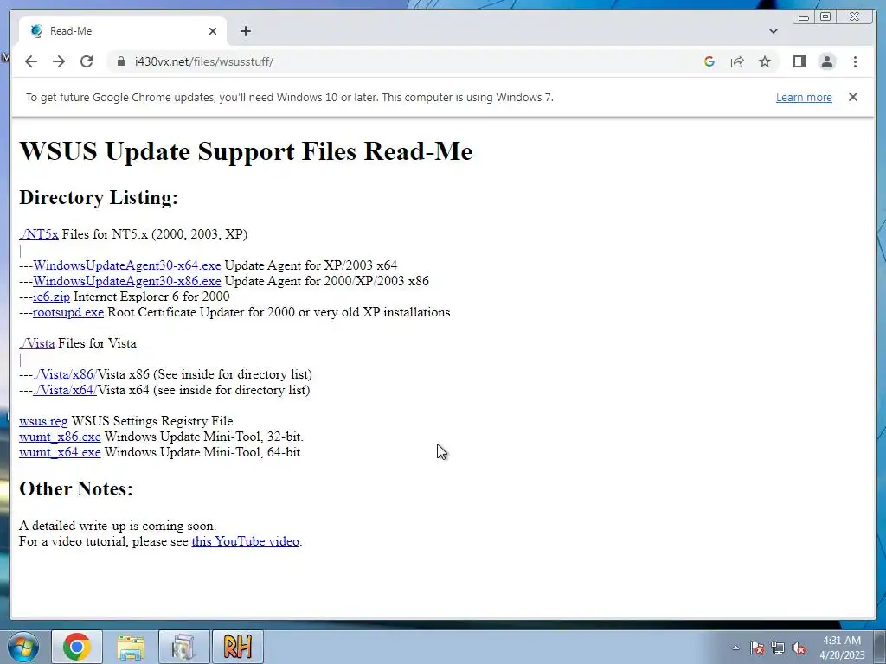Download wumt_x64.exe Mini-Tool
886x664 pixels.
tap(60, 453)
